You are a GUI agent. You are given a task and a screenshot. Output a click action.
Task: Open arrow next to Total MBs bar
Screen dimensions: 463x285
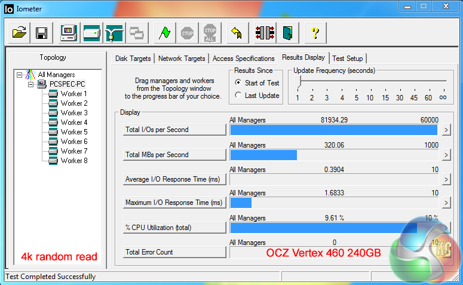(x=446, y=155)
